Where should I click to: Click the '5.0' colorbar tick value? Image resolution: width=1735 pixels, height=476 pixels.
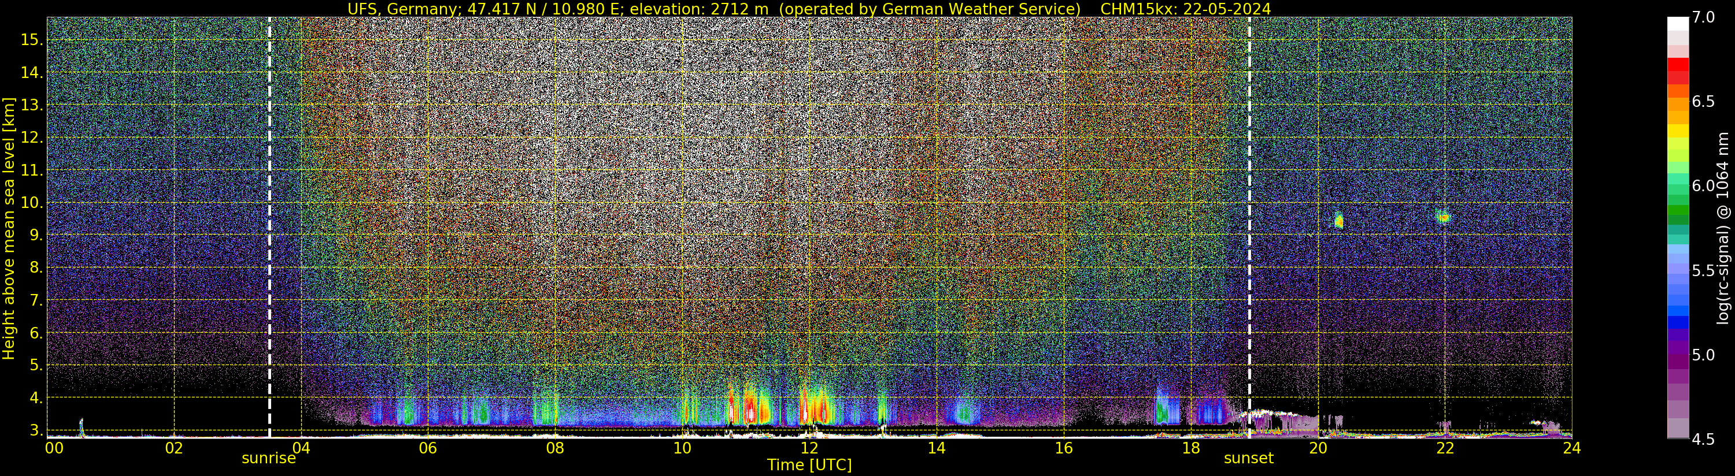[1703, 355]
